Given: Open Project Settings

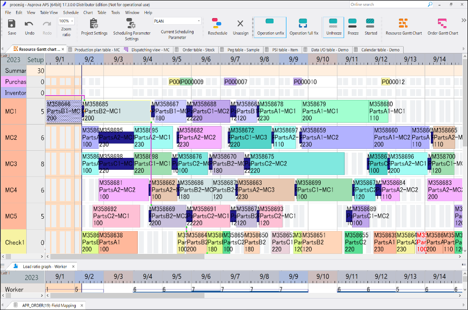Looking at the screenshot, I should click(94, 27).
